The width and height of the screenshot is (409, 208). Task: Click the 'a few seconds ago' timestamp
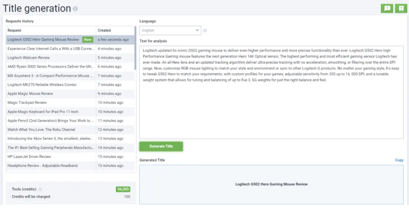click(x=113, y=40)
